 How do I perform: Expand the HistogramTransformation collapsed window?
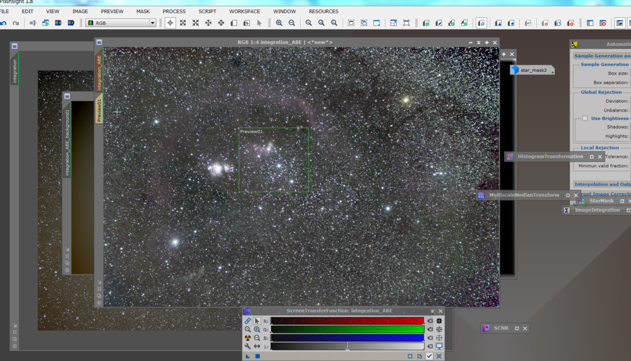pyautogui.click(x=592, y=157)
